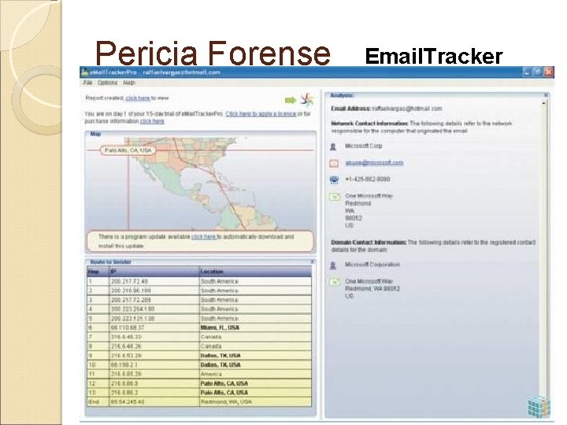The height and width of the screenshot is (425, 567).
Task: Select hop 3 South America row
Action: [199, 300]
